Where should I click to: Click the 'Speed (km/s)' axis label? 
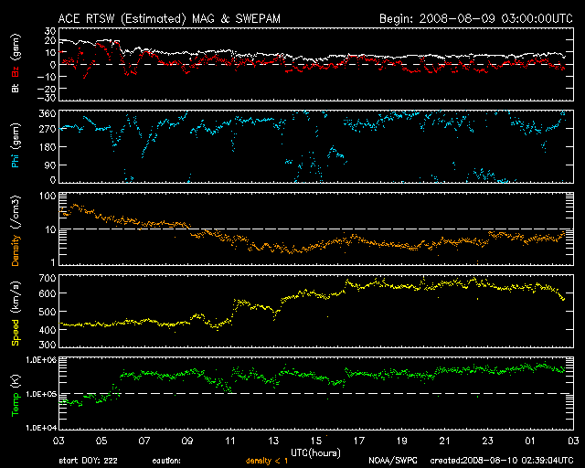pos(16,314)
